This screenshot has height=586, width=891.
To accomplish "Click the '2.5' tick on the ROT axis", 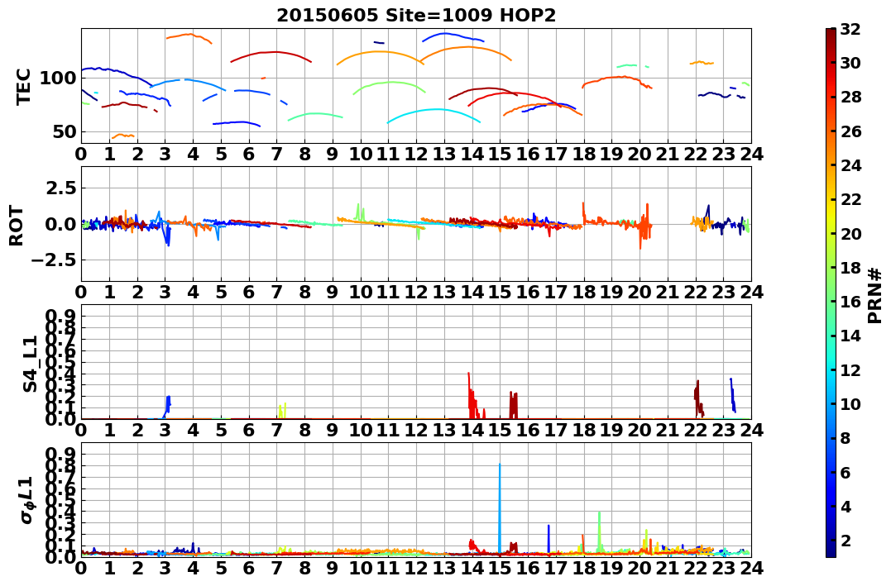I will pos(61,188).
